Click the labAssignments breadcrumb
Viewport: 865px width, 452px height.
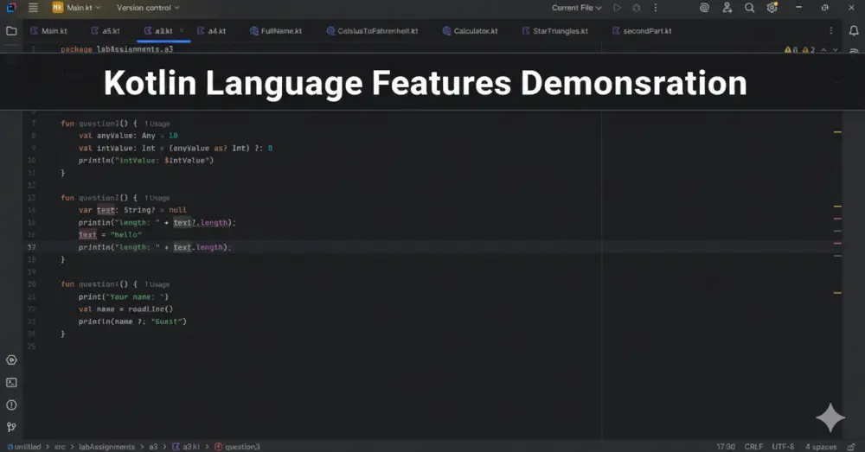(x=106, y=447)
